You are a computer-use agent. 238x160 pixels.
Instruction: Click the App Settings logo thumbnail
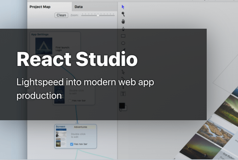[44, 46]
